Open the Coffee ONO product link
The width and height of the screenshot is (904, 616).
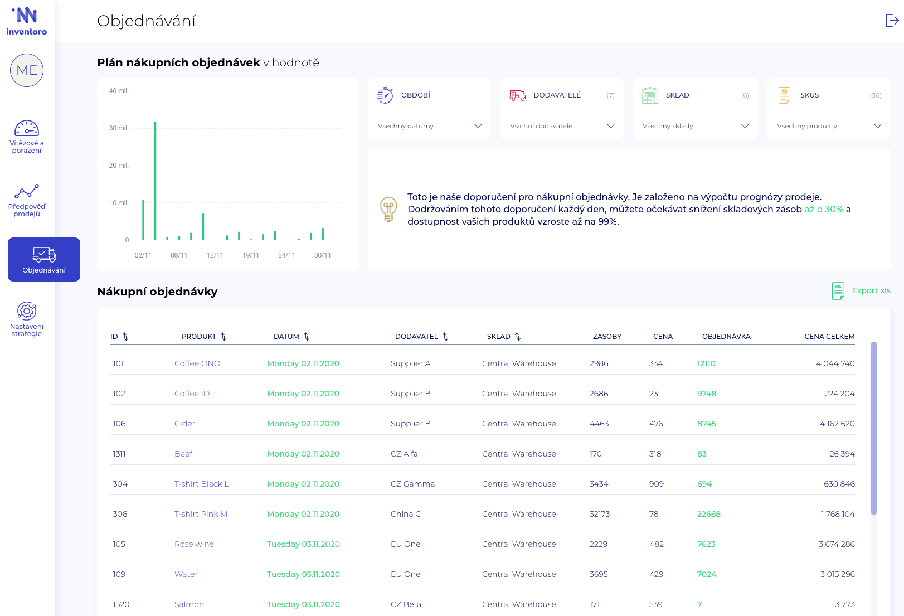(197, 363)
